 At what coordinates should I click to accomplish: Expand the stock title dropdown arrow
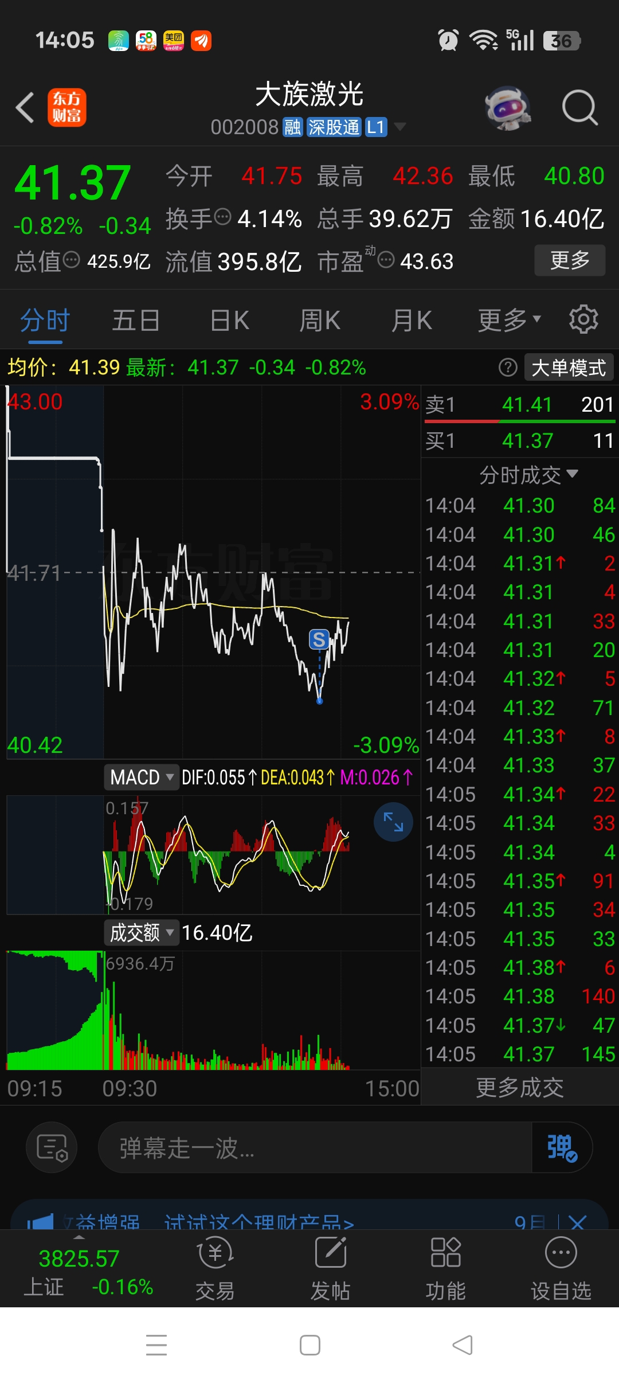pos(400,127)
